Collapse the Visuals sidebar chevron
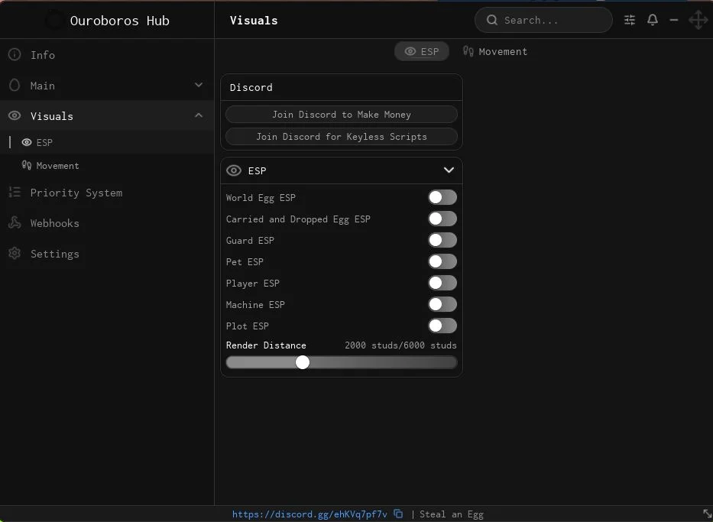Screen dimensions: 713x522 pos(199,115)
